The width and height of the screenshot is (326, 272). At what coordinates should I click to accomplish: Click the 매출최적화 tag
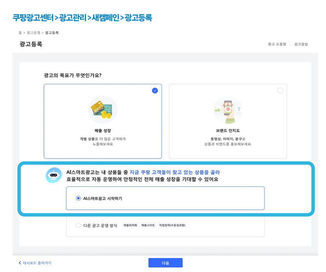click(x=130, y=225)
